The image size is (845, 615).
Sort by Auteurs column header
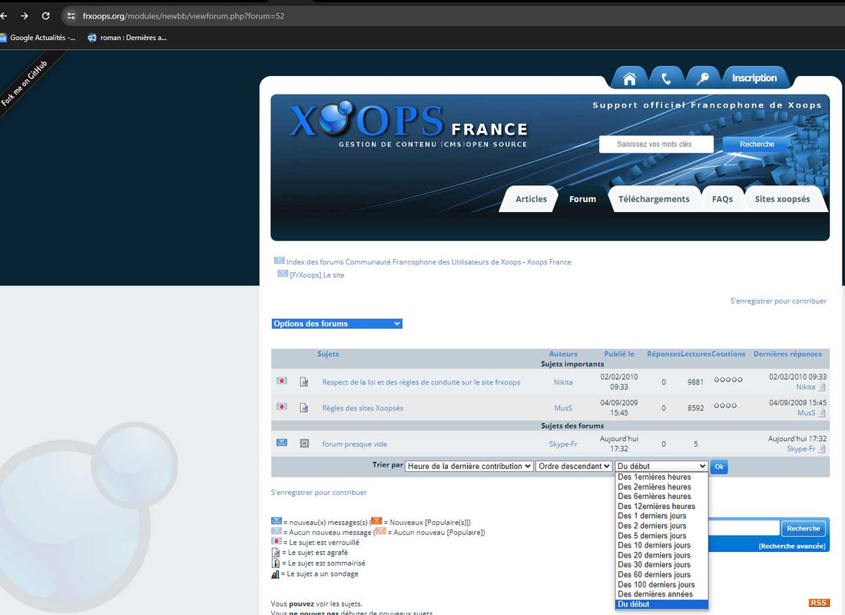pos(563,354)
